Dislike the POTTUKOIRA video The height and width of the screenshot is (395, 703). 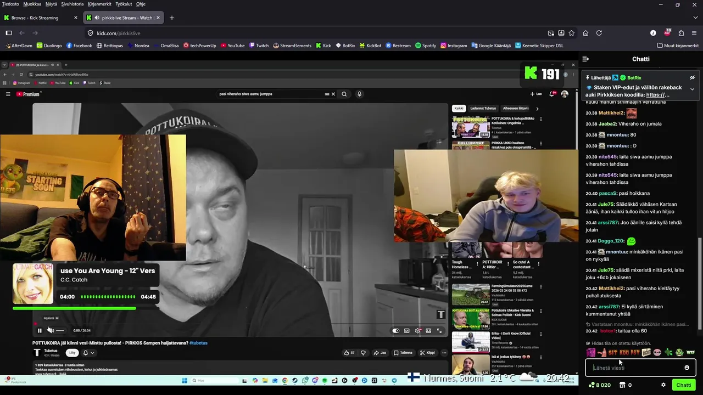(363, 353)
